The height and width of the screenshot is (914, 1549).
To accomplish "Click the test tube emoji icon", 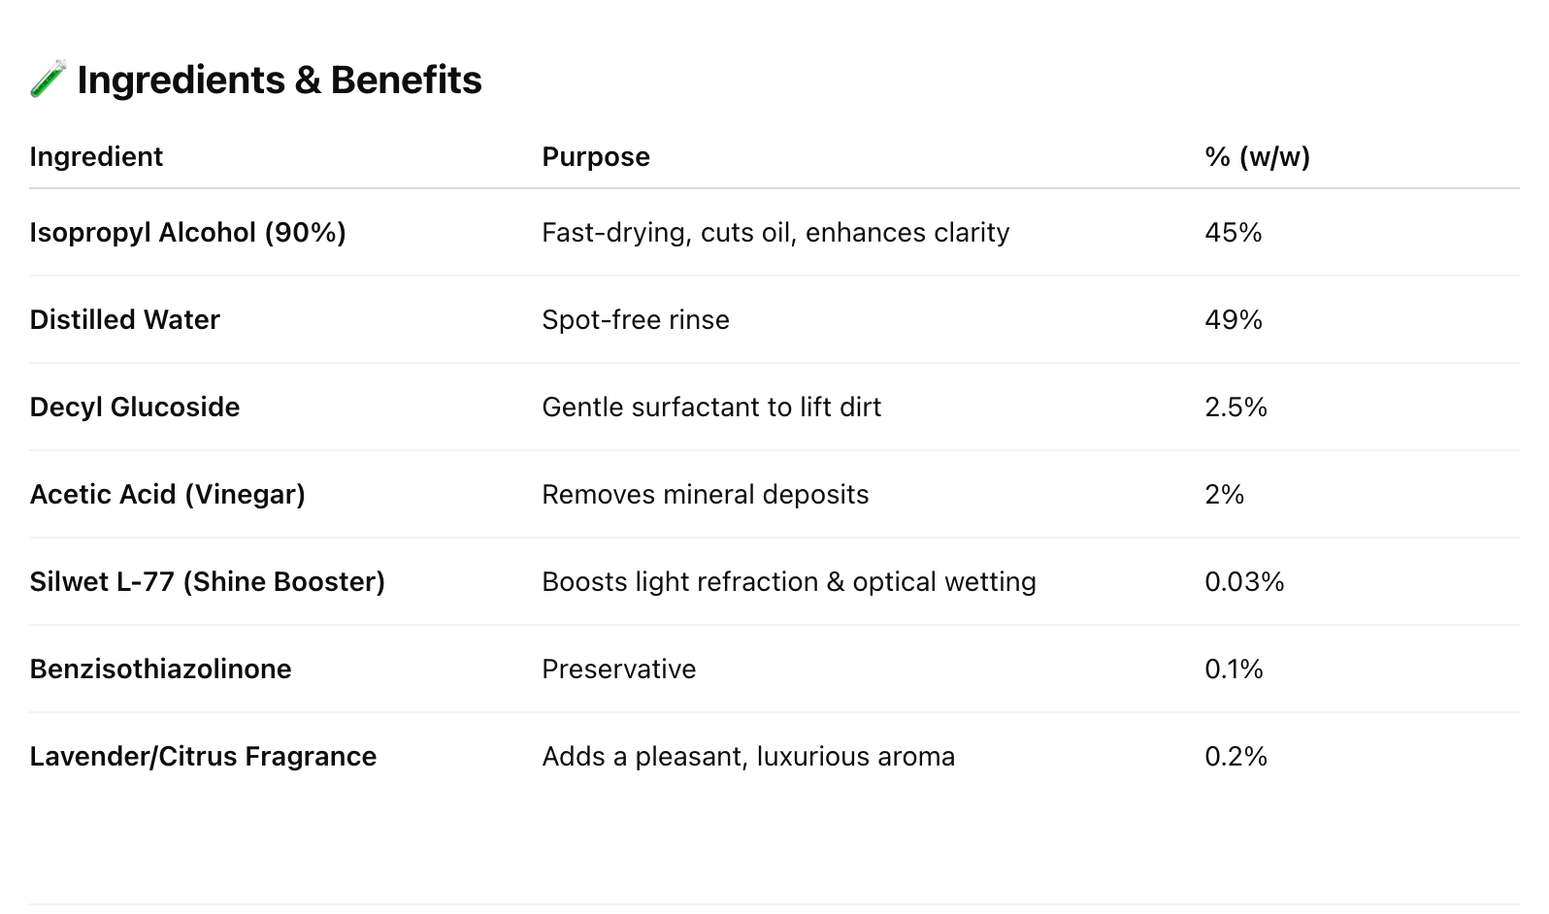I will point(48,80).
